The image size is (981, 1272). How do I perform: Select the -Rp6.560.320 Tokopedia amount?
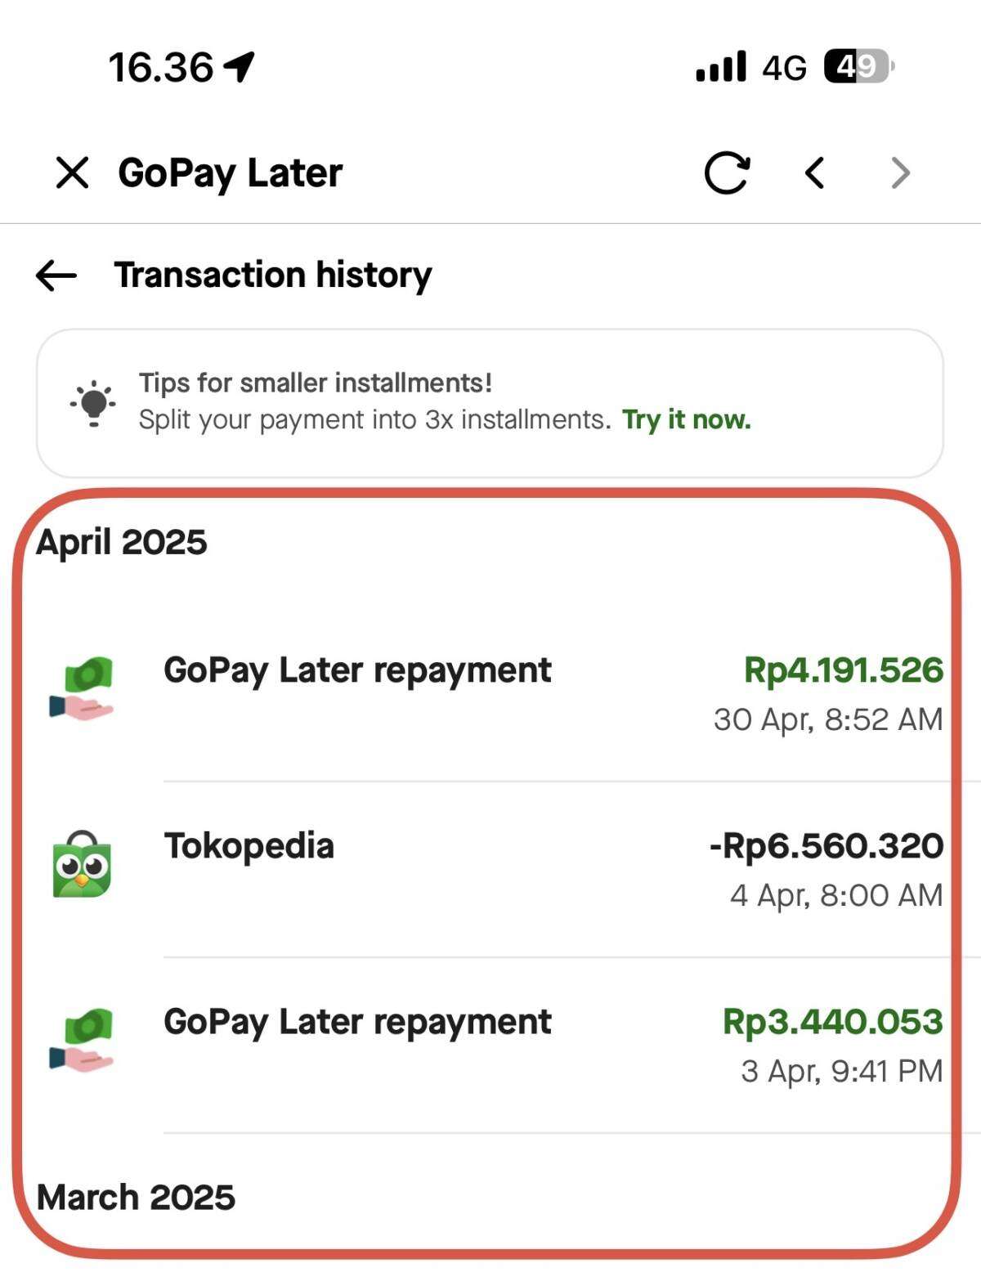point(826,846)
